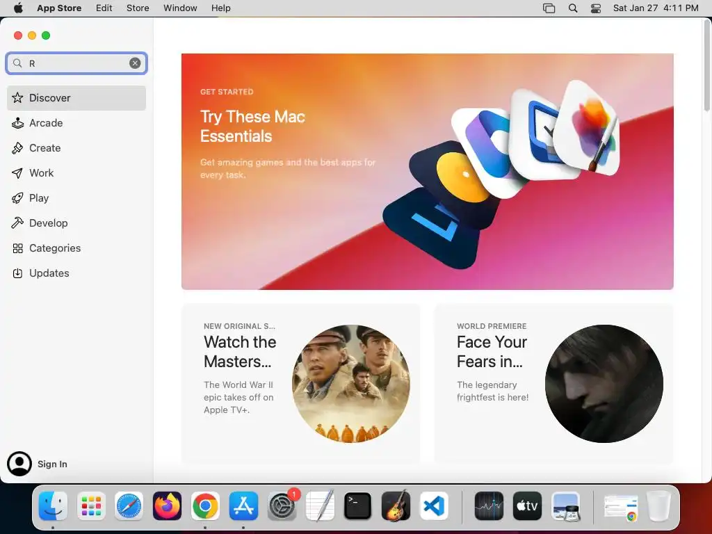Click 'The legendary frightfest is here!' text
Screen dimensions: 712x534
click(x=493, y=391)
